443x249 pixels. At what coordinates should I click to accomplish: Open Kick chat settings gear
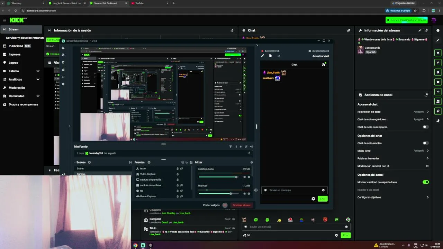coord(336,235)
